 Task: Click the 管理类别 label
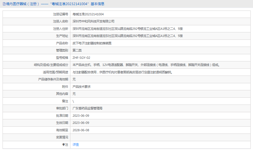[62, 50]
